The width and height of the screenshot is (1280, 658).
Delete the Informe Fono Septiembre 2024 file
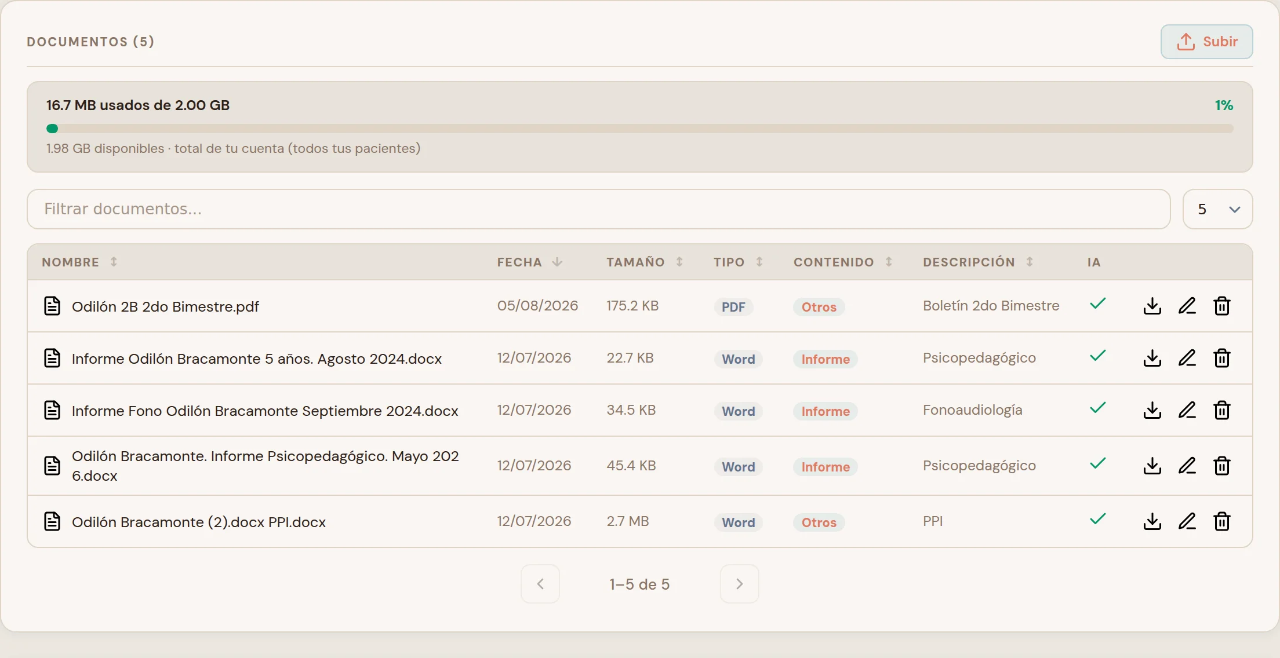(x=1221, y=410)
